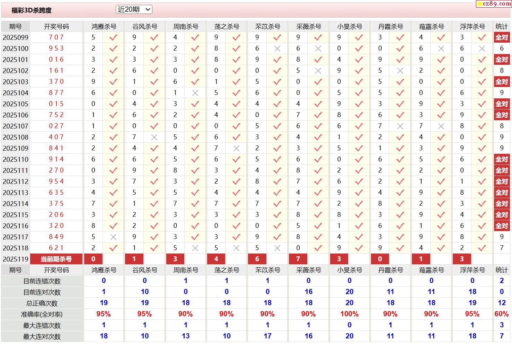
Task: Select winning number 953 in row 2025100
Action: pos(56,48)
